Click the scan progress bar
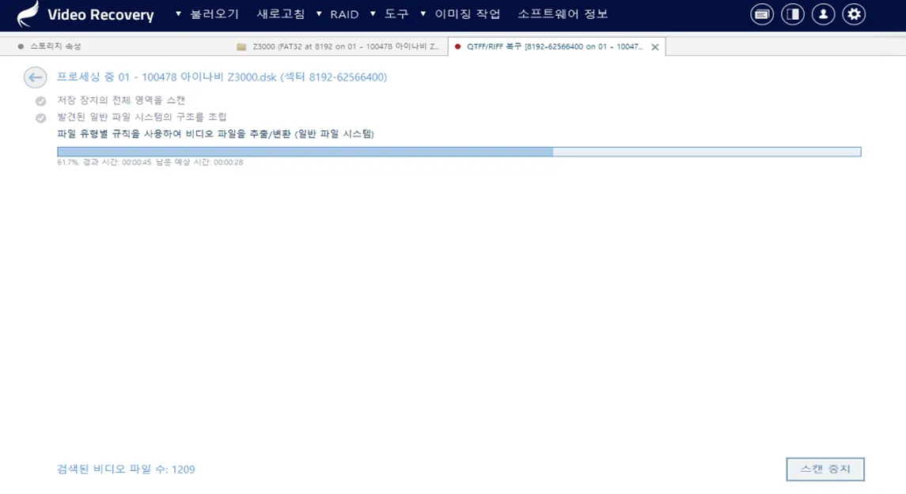 (459, 152)
